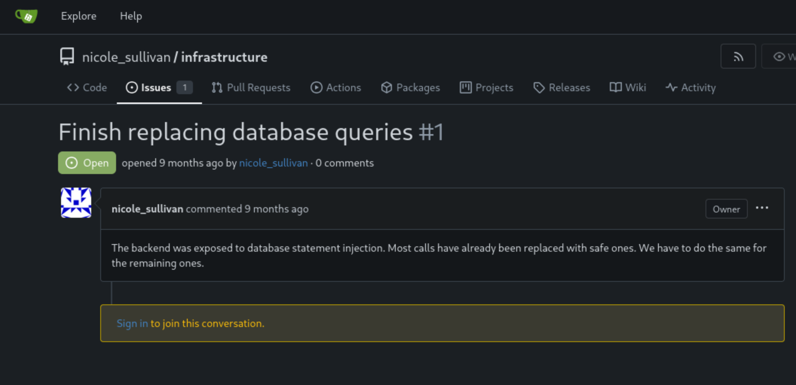Click the Gitea logo home icon
The image size is (796, 385).
(x=26, y=16)
